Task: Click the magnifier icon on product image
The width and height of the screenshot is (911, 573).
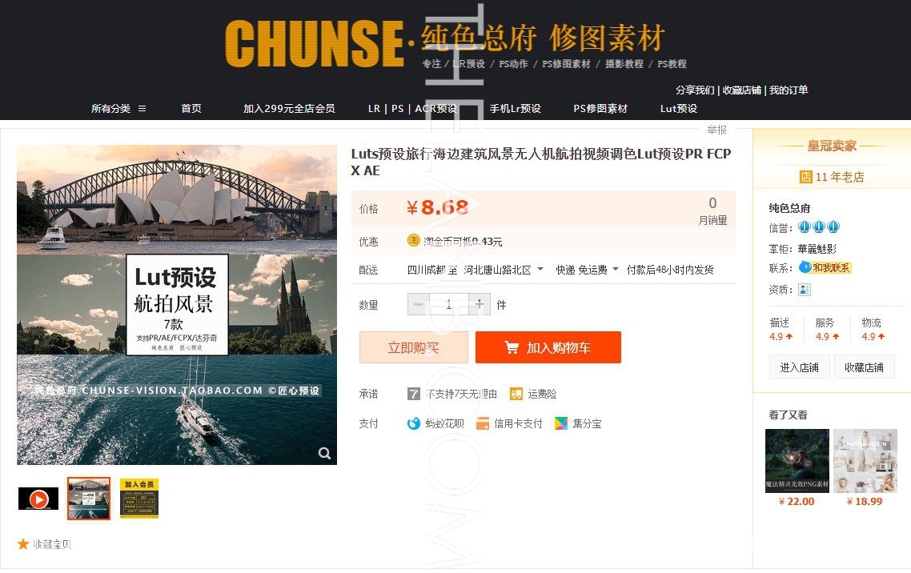Action: (324, 454)
